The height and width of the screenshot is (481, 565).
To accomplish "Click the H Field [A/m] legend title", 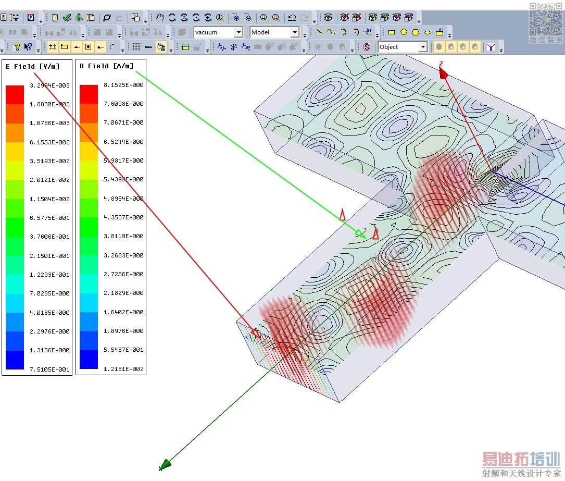I will click(106, 66).
